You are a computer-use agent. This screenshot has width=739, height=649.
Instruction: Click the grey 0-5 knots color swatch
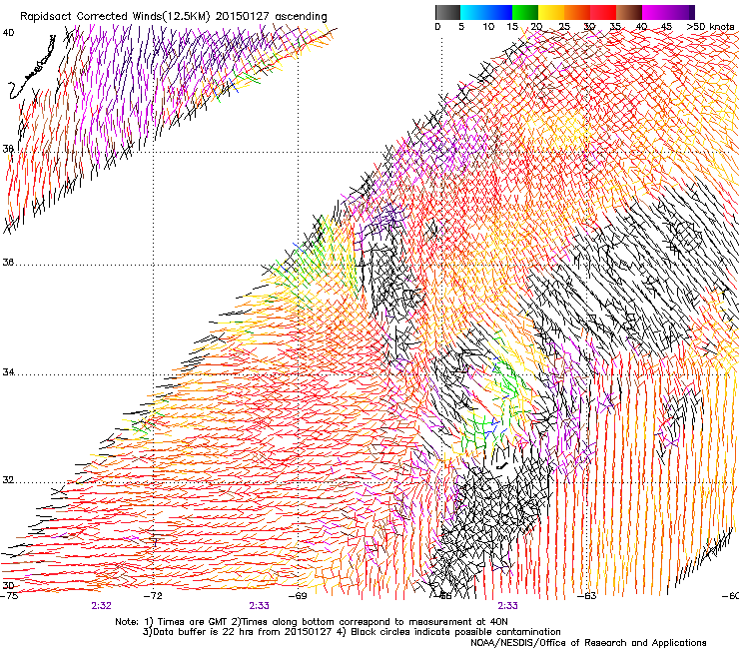point(447,12)
